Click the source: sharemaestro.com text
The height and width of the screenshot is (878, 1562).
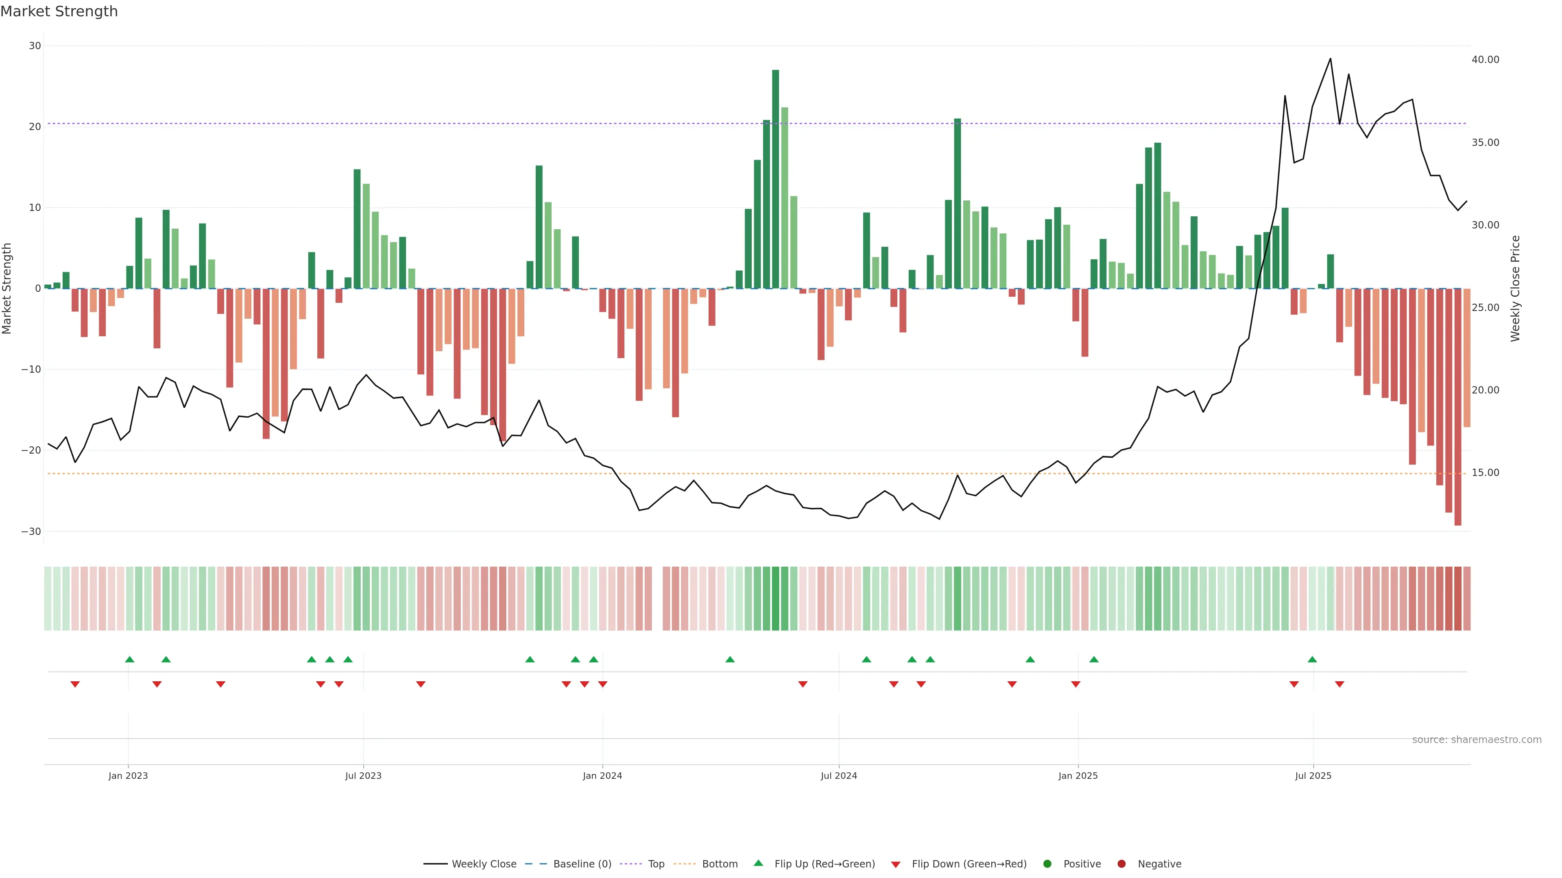[x=1477, y=740]
